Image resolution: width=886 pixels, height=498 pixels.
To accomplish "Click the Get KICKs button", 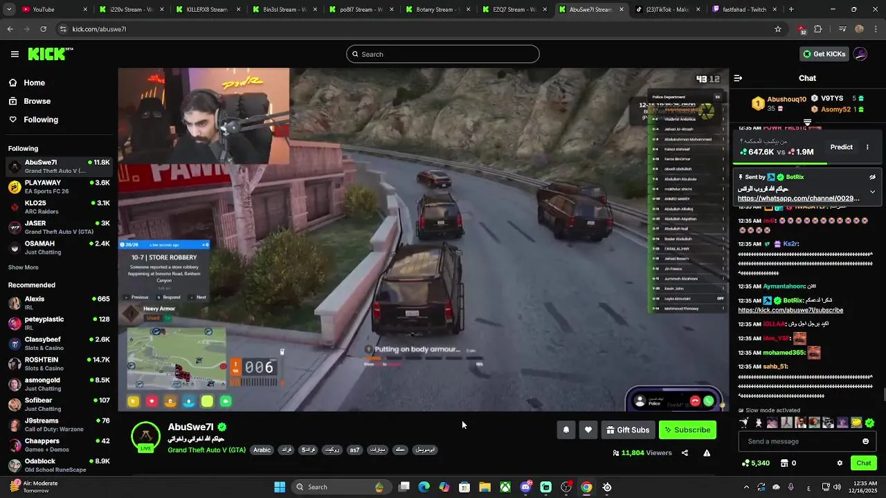I will click(x=824, y=54).
